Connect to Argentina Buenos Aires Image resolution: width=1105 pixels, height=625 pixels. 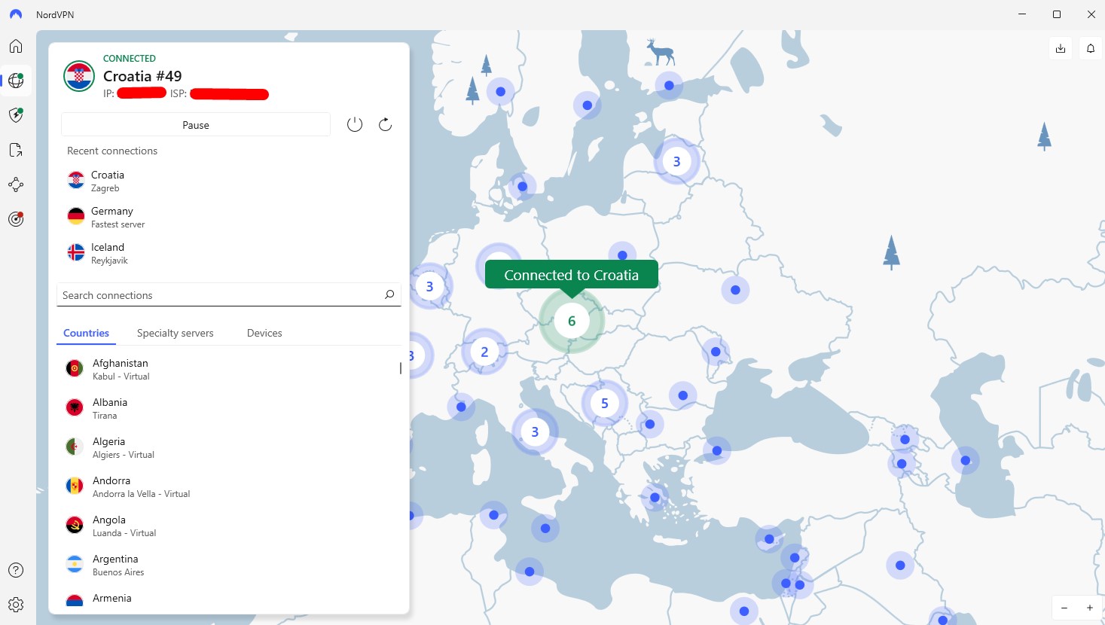(x=228, y=565)
